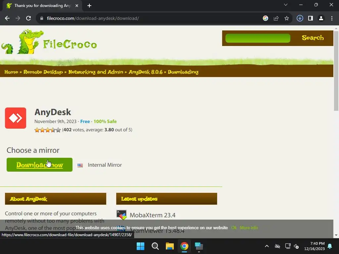Open the Google icon in the address bar
The height and width of the screenshot is (254, 339).
[x=266, y=19]
